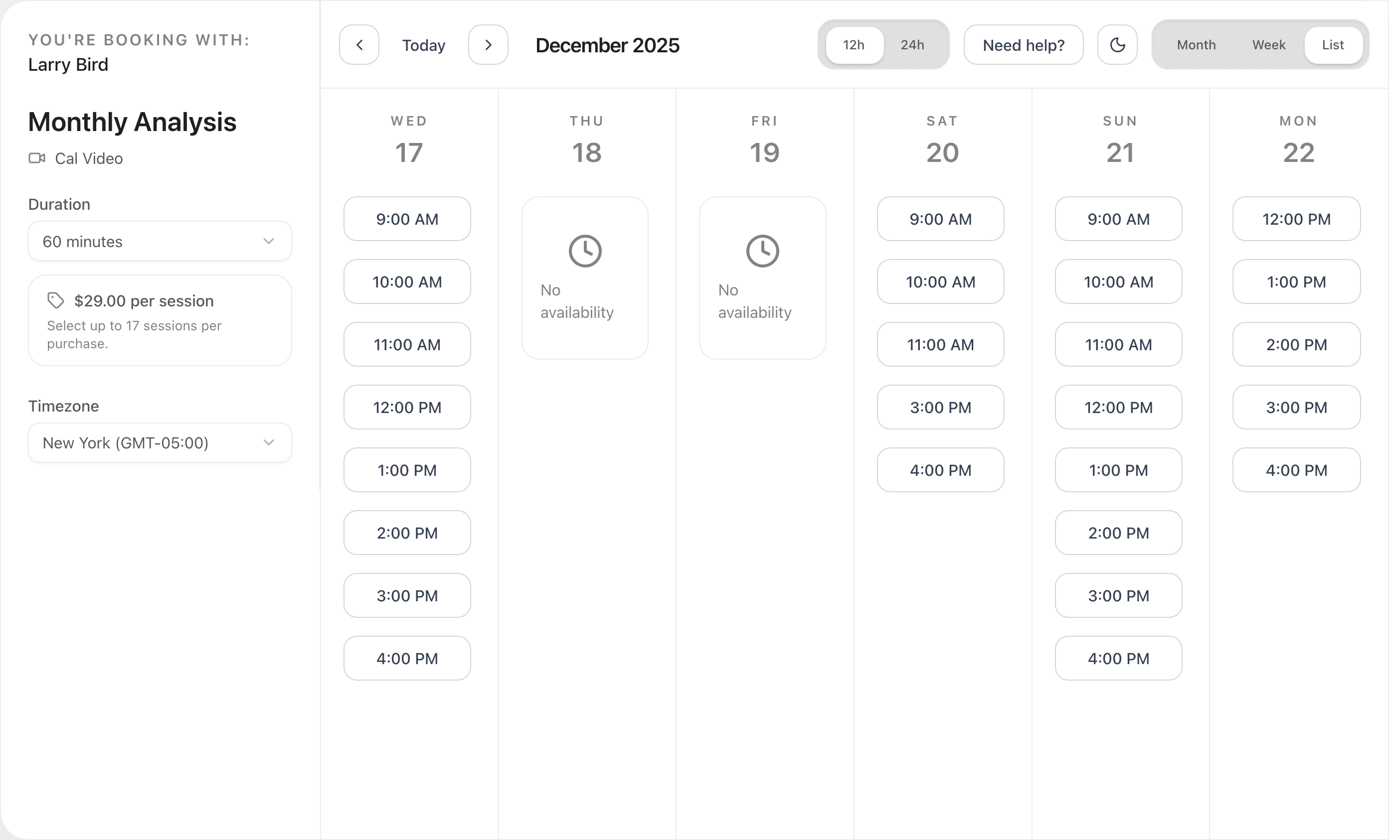Click the clock icon on Friday 19
Screen dimensions: 1389x840
[x=762, y=251]
